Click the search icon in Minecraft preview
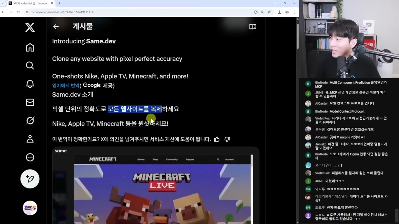This screenshot has height=224, width=399. tap(218, 159)
